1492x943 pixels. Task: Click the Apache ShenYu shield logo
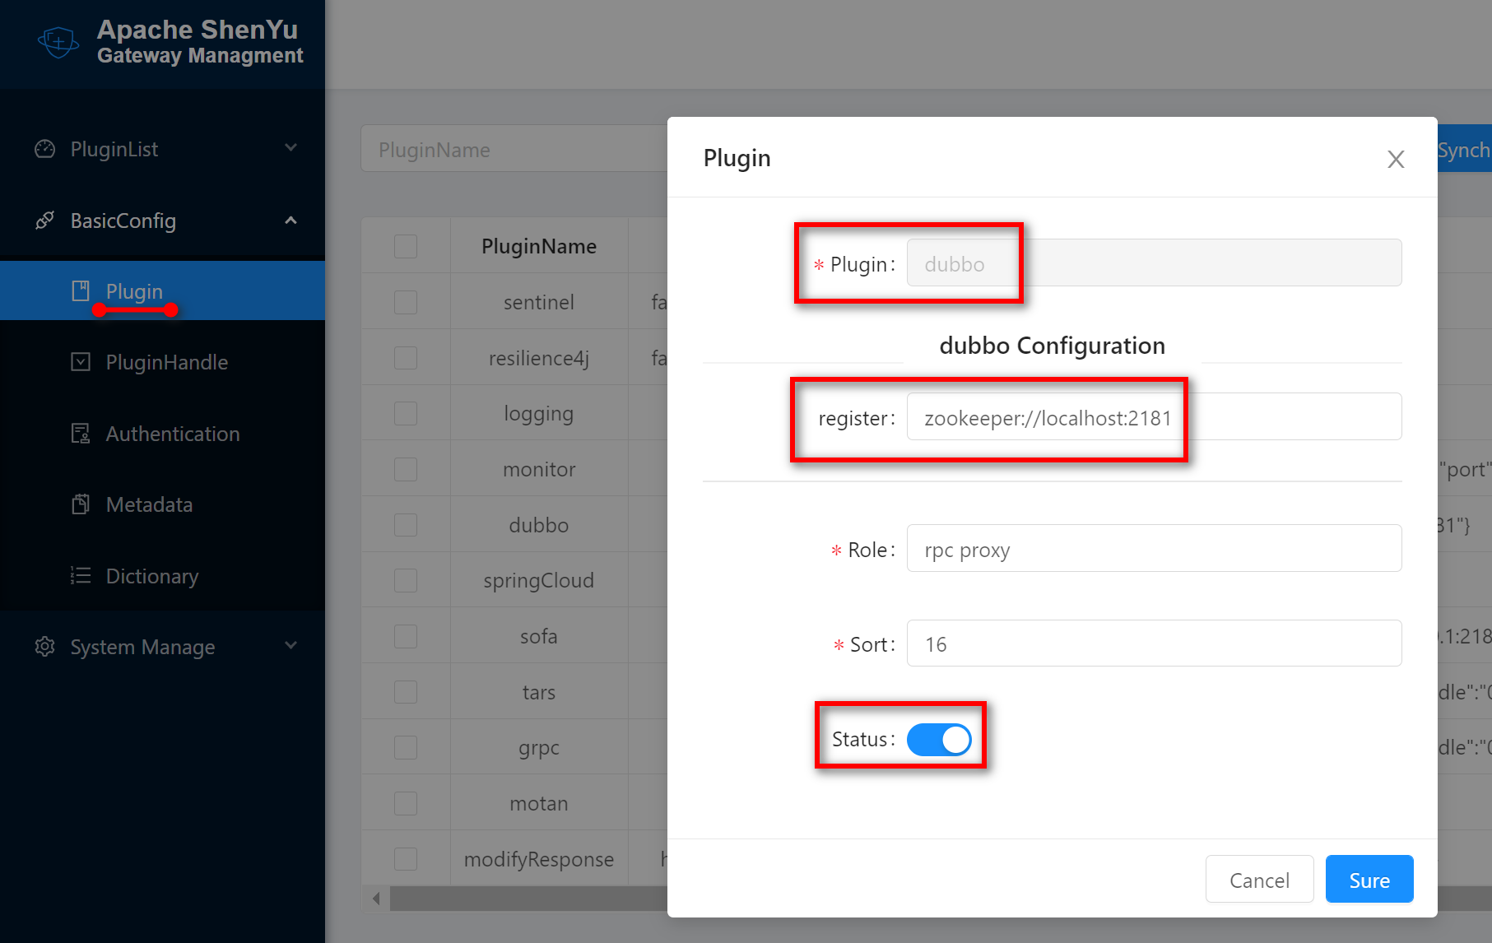pyautogui.click(x=58, y=42)
